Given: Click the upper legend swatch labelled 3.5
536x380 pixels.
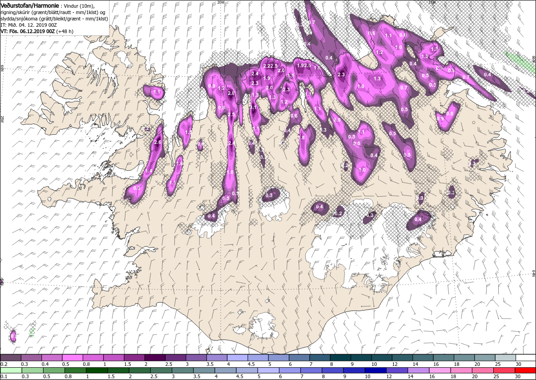Looking at the screenshot, I should pos(217,357).
